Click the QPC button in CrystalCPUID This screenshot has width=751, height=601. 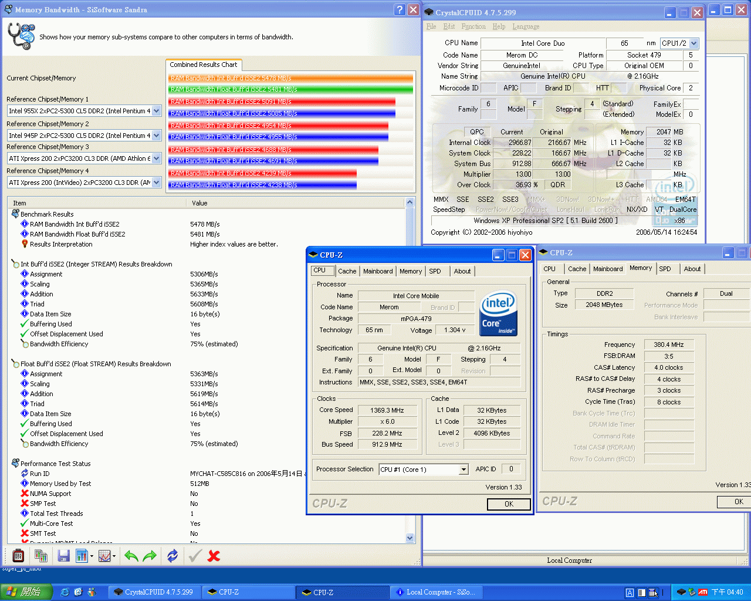pos(477,132)
